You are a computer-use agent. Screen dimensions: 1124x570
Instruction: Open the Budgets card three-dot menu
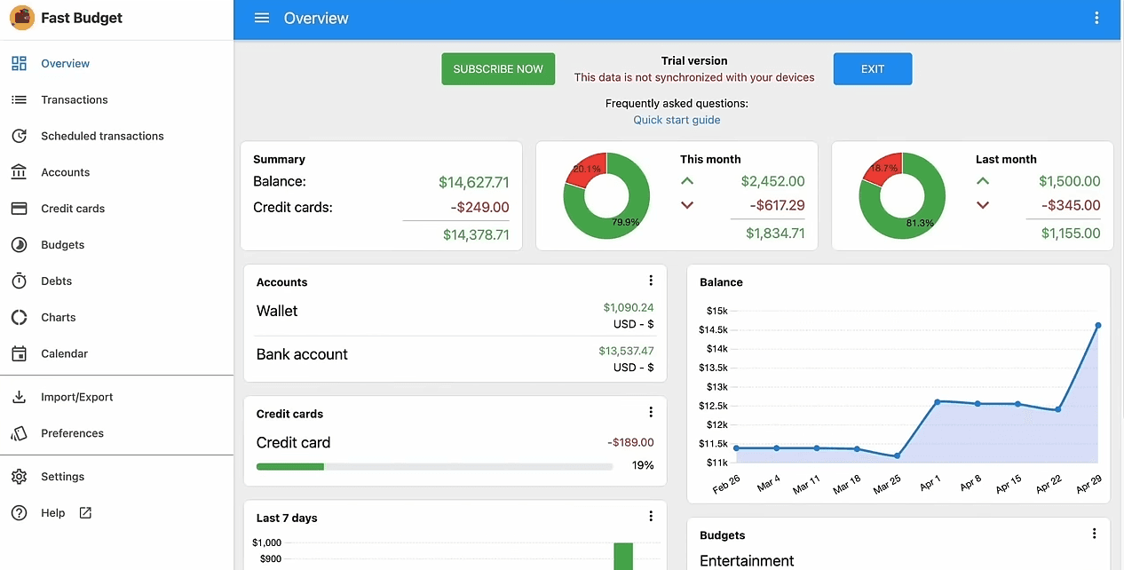tap(1094, 534)
